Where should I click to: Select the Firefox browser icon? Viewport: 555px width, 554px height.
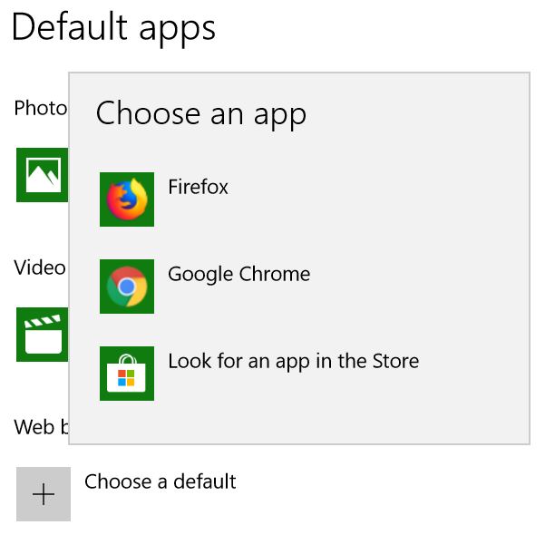pos(127,199)
